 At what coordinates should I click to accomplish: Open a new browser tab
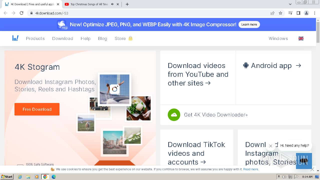127,4
